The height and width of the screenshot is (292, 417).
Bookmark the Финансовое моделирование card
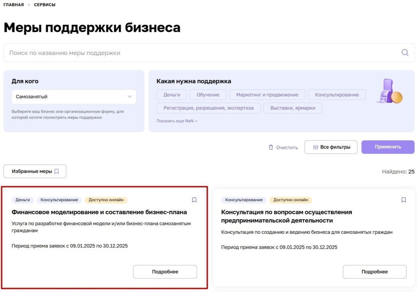[x=194, y=200]
